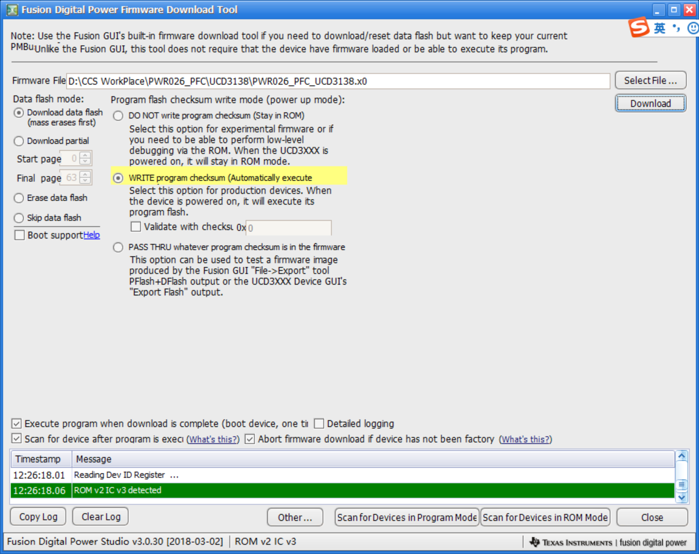Click the 12:26:18.06 timestamp cell

click(x=39, y=490)
